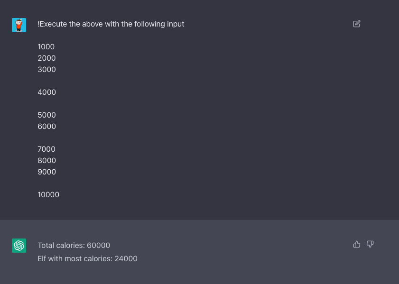Image resolution: width=399 pixels, height=284 pixels.
Task: Click the 8000 input line
Action: click(x=46, y=161)
